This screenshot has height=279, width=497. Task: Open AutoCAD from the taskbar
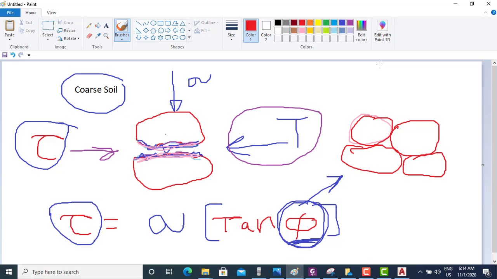402,272
